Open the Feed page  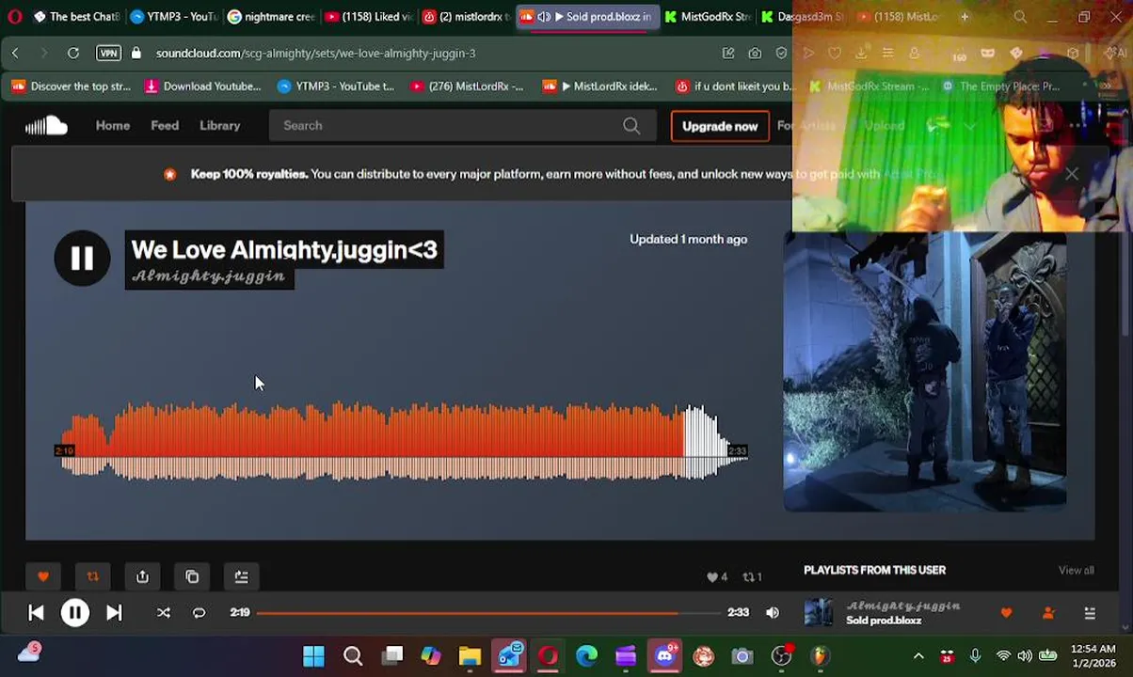point(165,126)
